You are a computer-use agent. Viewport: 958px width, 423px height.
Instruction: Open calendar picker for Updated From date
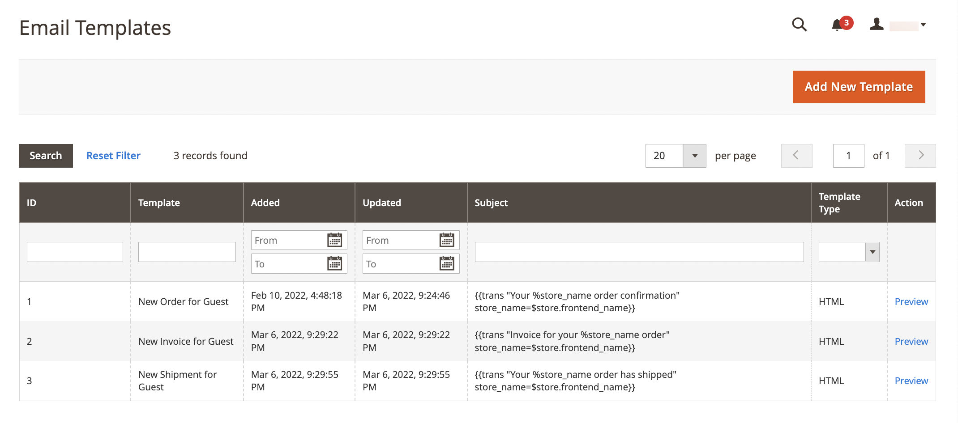[x=446, y=240]
